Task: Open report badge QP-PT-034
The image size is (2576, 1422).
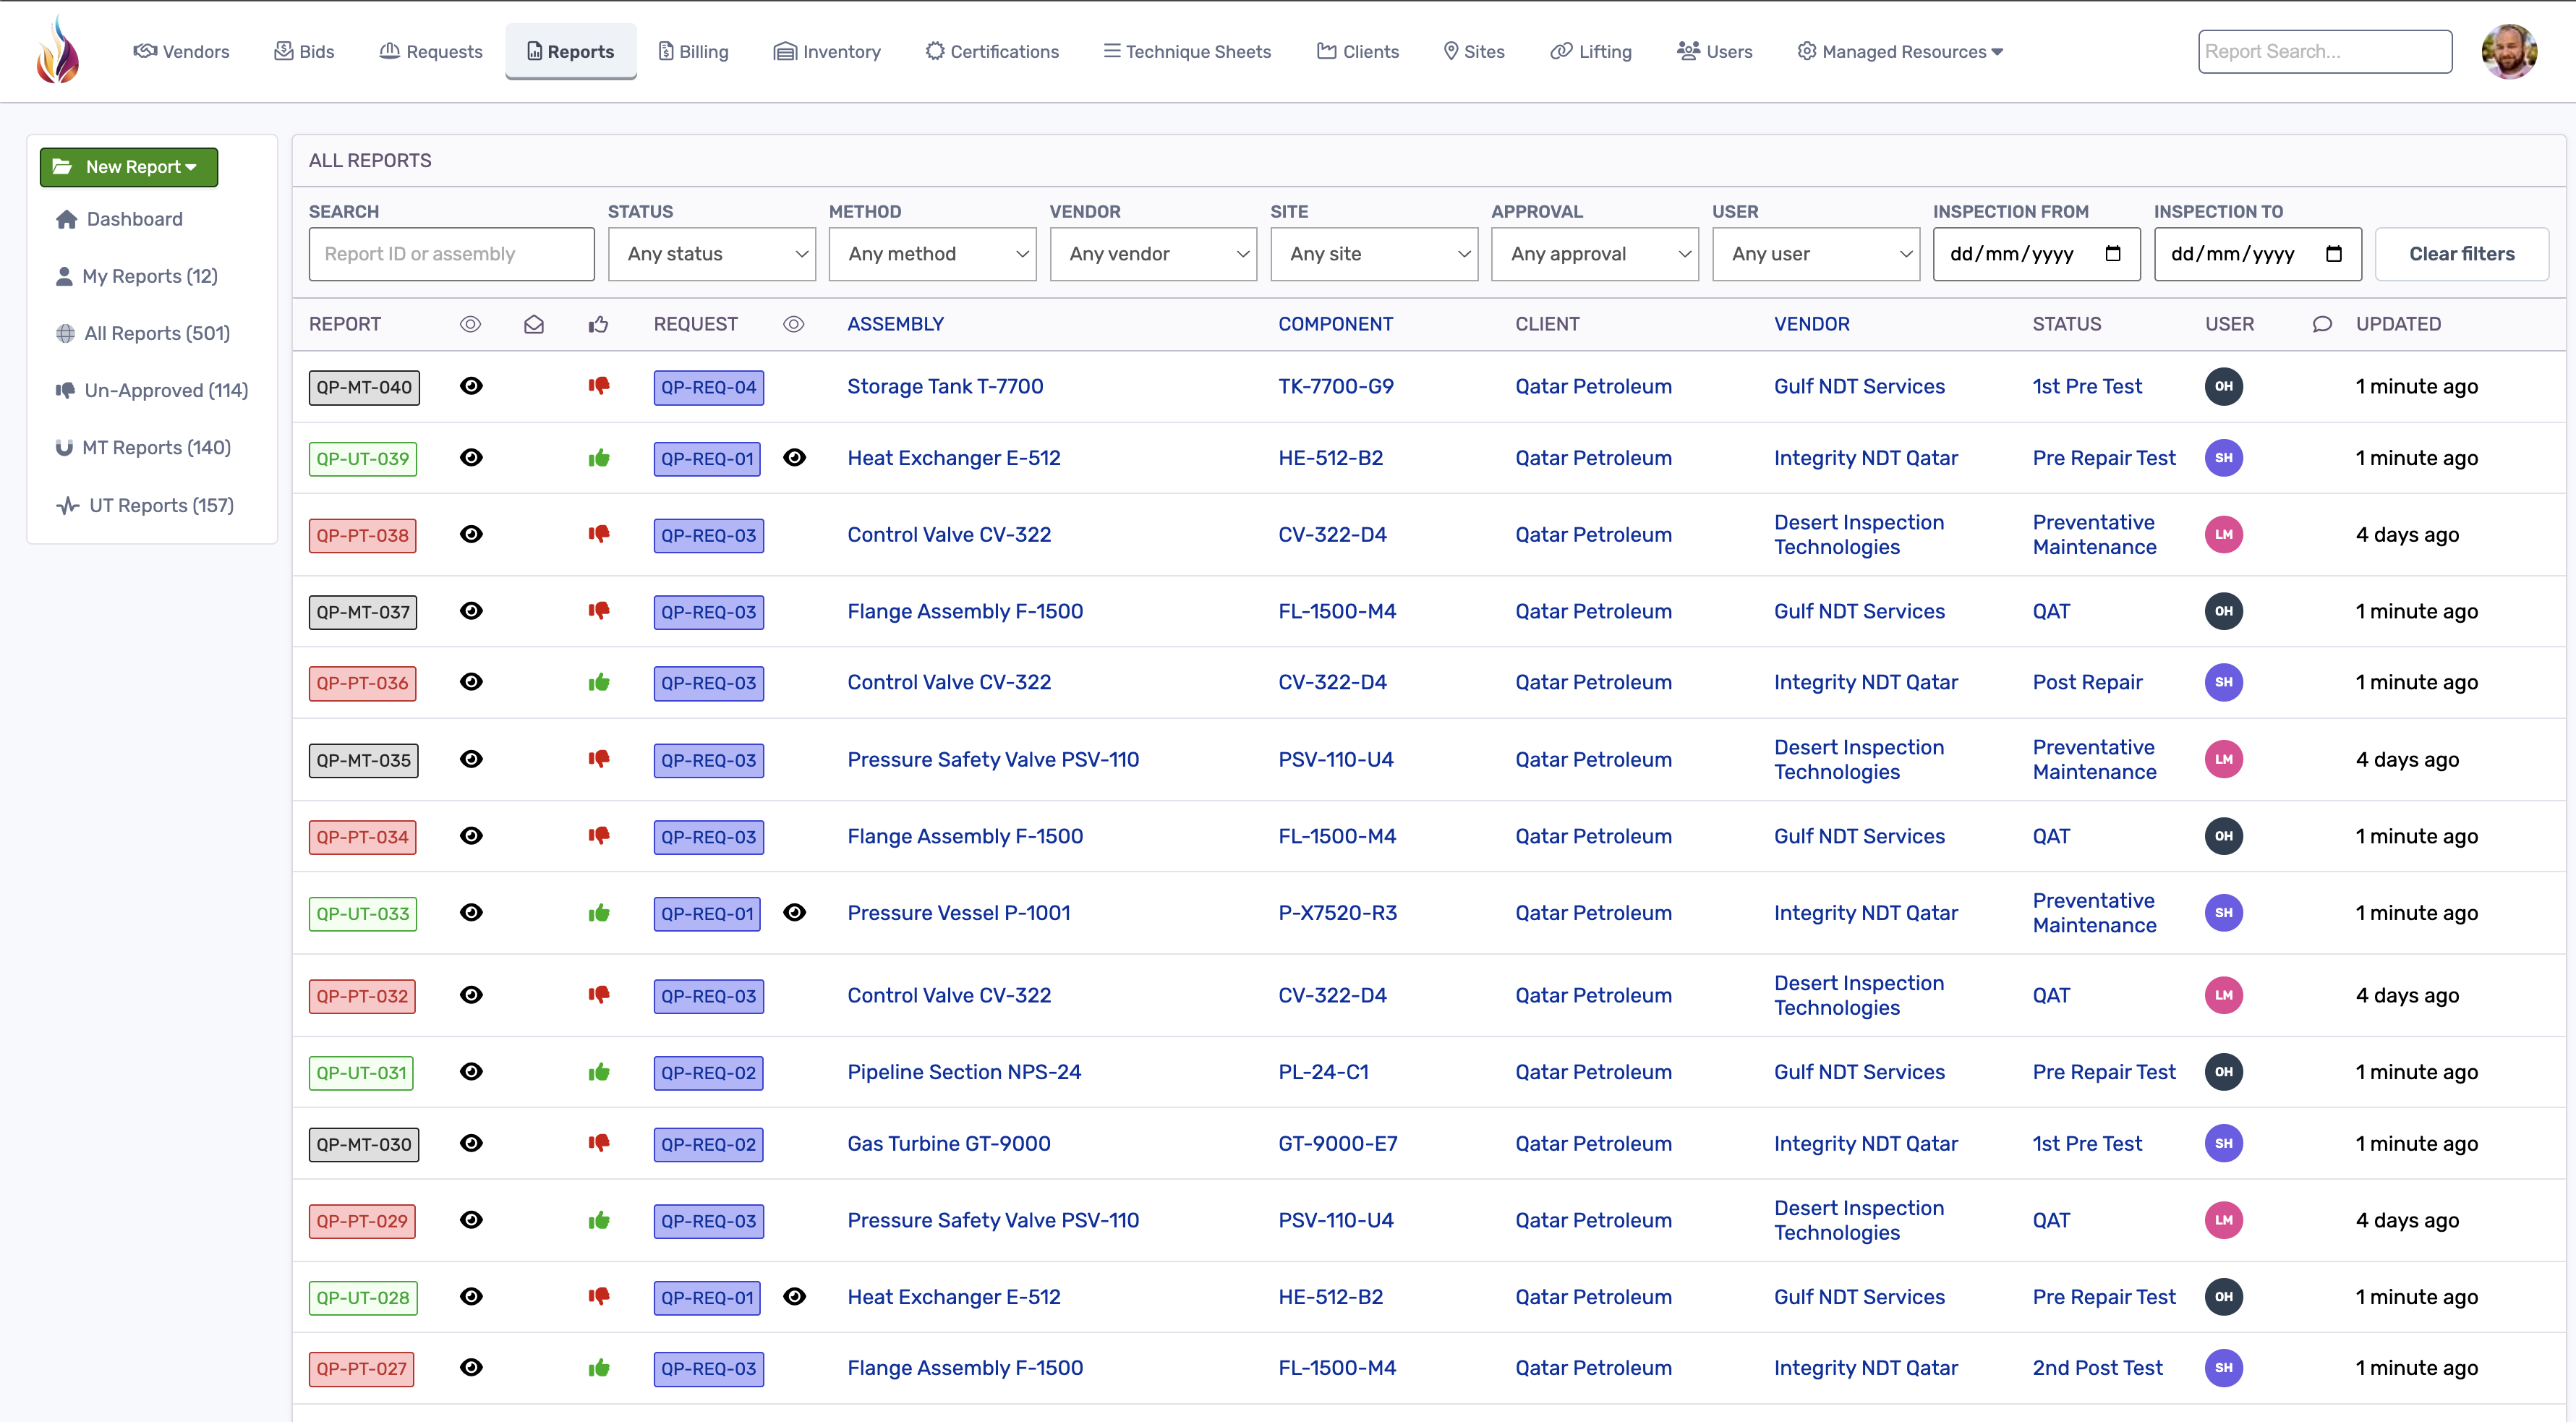Action: (x=362, y=836)
